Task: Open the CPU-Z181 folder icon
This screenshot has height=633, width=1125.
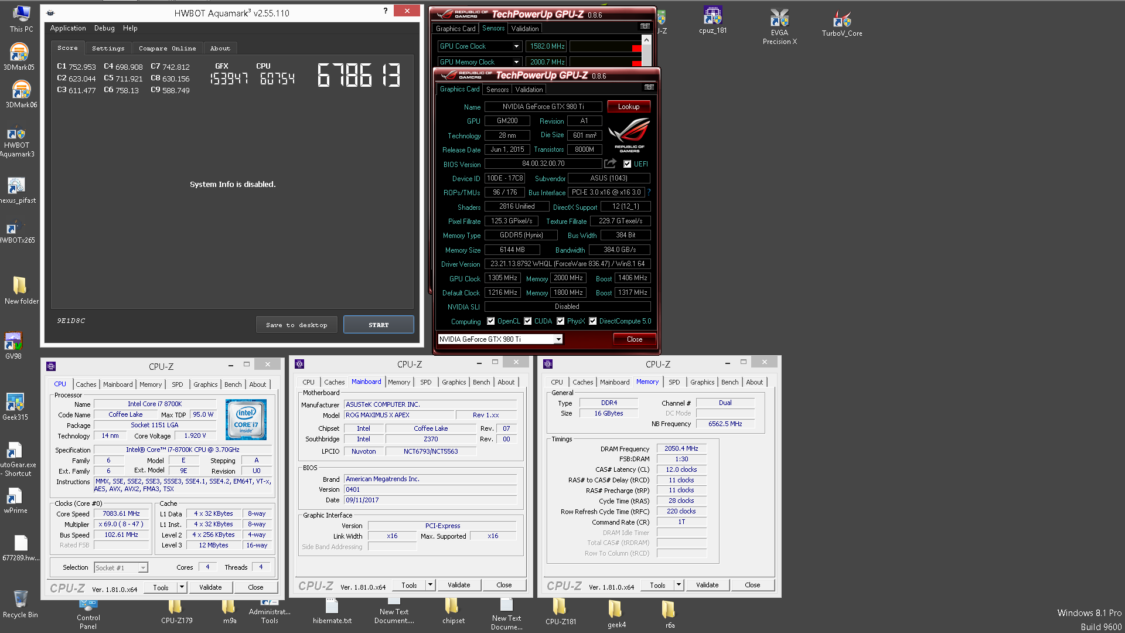Action: pyautogui.click(x=561, y=612)
